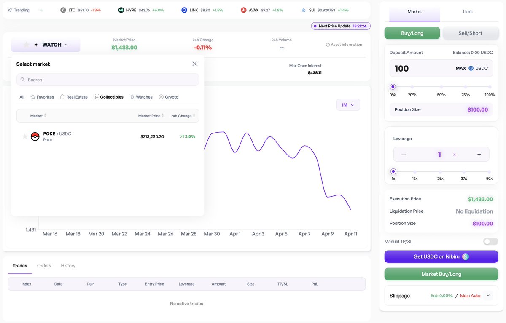
Task: Filter markets by Watches
Action: (x=141, y=97)
